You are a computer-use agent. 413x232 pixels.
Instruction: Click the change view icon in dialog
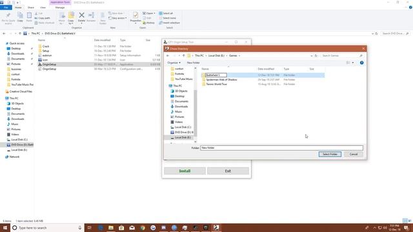pos(348,63)
